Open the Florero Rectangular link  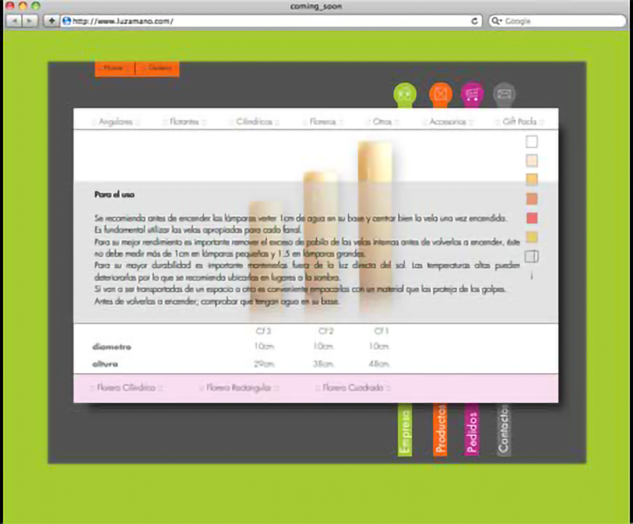pos(239,388)
